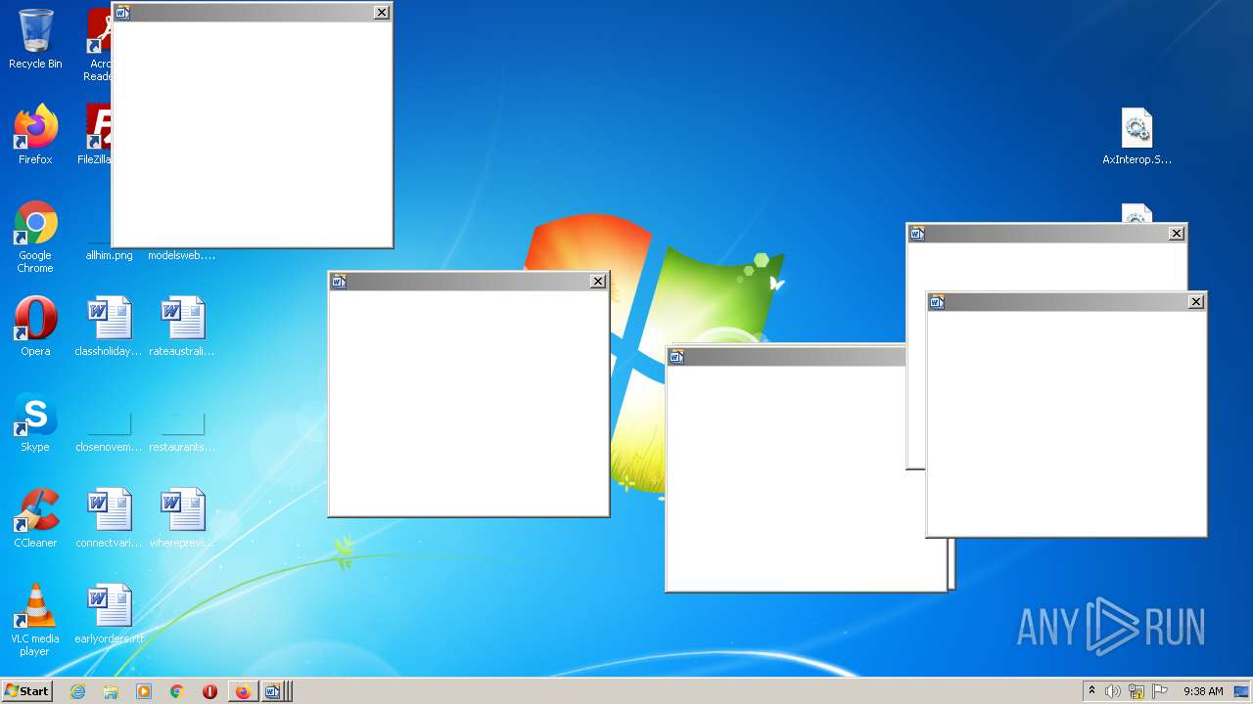Select the Skype desktop shortcut
Screen dimensions: 1253x704
coord(35,422)
